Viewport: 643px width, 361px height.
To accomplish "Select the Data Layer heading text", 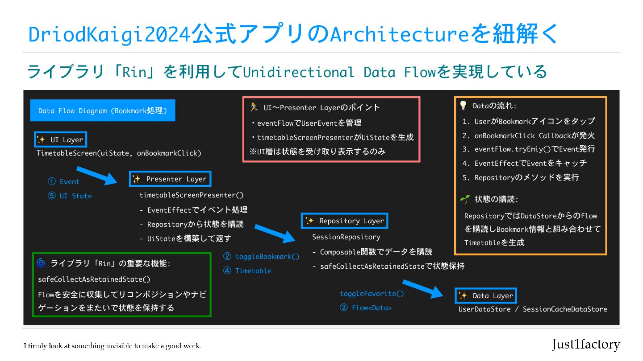I will pos(493,295).
